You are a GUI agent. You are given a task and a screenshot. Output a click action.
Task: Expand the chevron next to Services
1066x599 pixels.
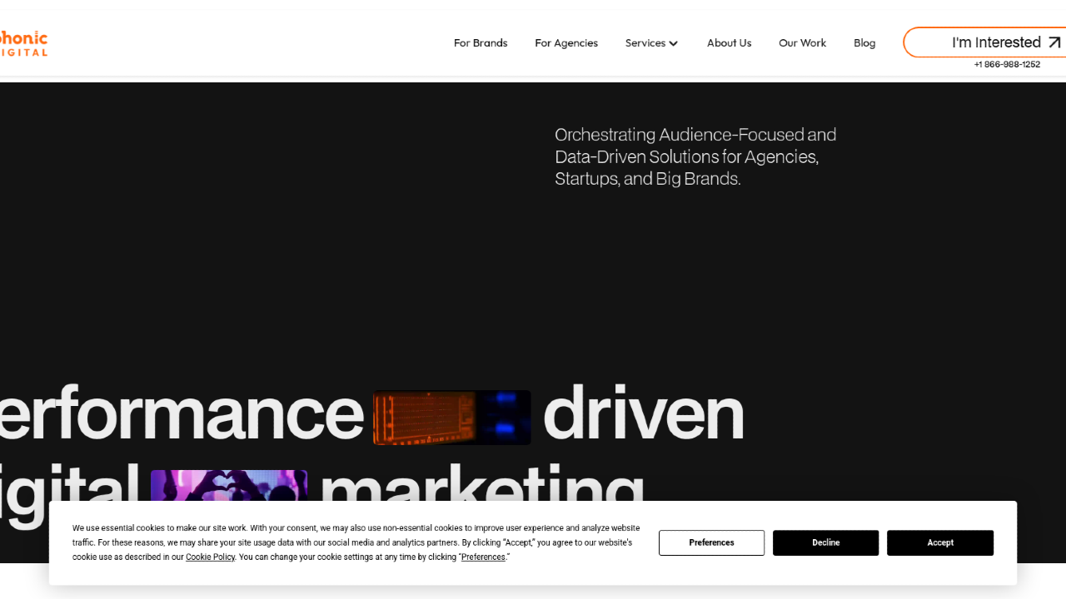pos(674,43)
